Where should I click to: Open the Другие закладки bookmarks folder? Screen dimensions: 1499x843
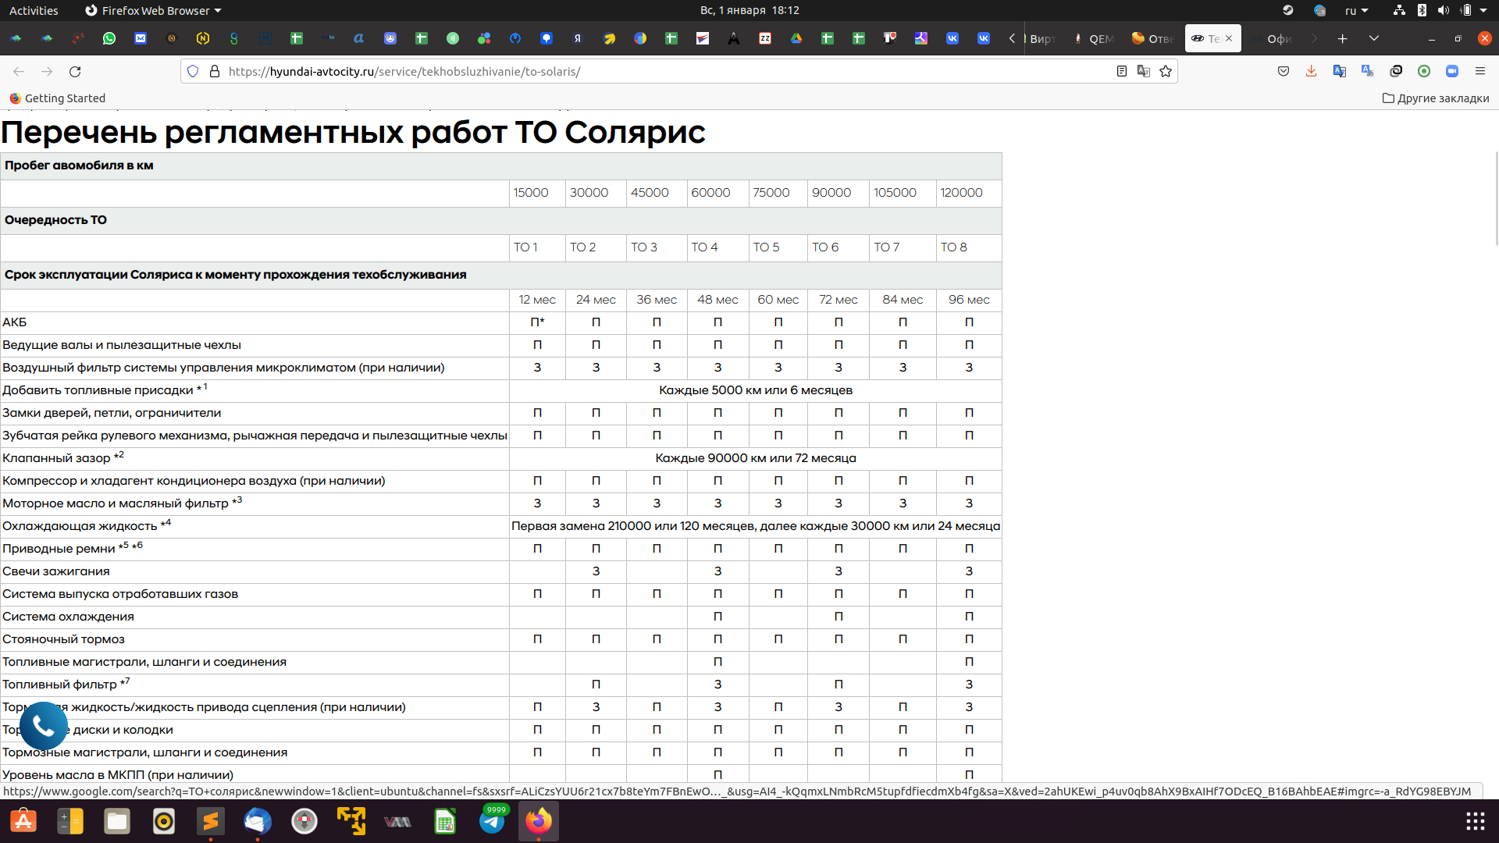(1436, 98)
